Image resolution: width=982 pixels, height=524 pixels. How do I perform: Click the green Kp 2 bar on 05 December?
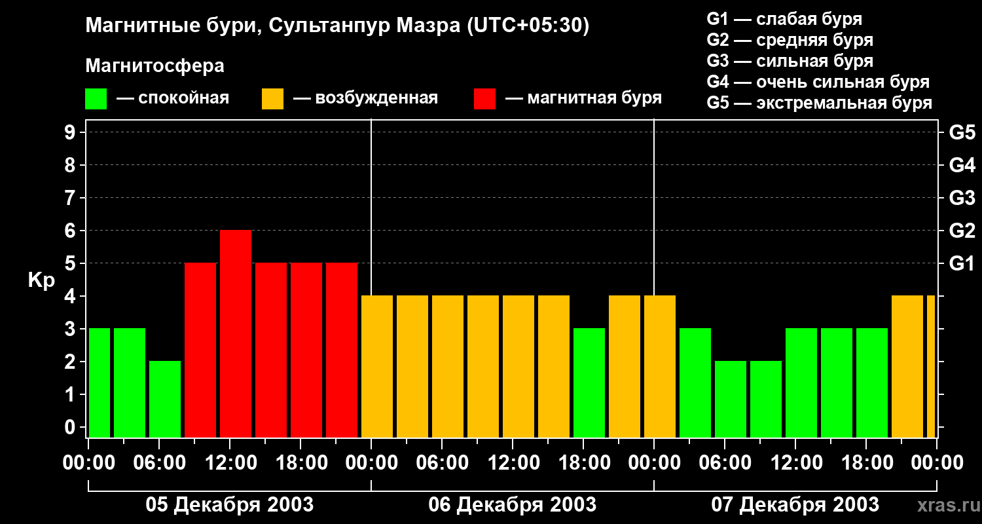[165, 399]
